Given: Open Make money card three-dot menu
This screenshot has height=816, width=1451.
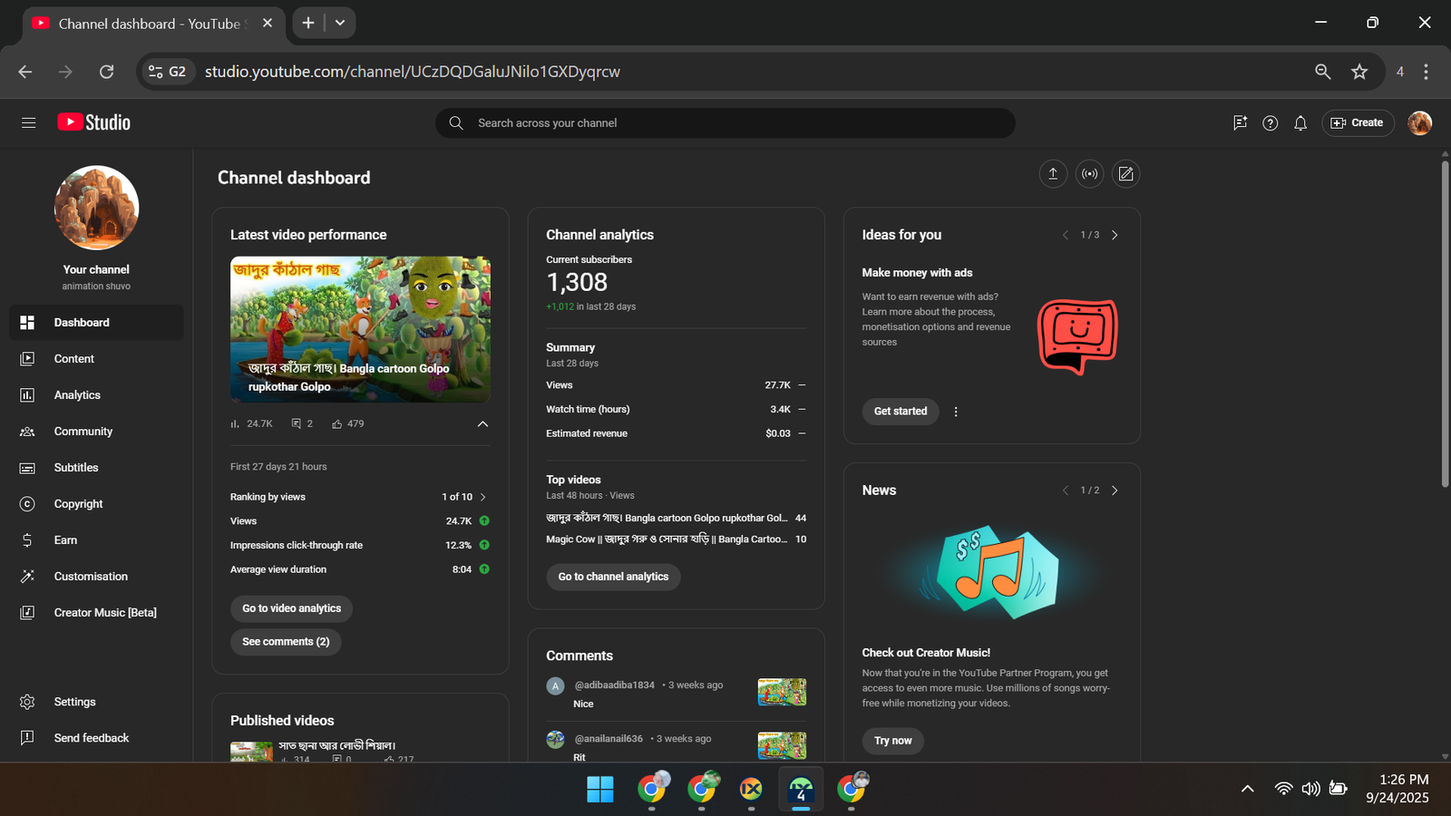Looking at the screenshot, I should 956,412.
